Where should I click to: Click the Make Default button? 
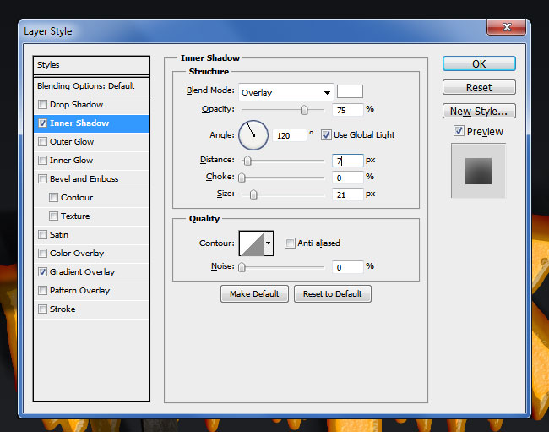pos(254,294)
